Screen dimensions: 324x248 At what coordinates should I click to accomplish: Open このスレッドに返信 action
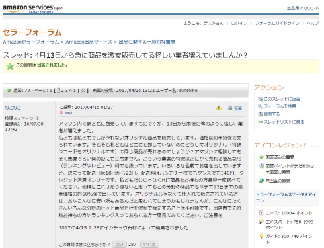[282, 99]
